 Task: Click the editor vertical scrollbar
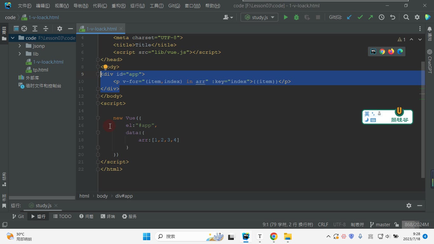423,119
